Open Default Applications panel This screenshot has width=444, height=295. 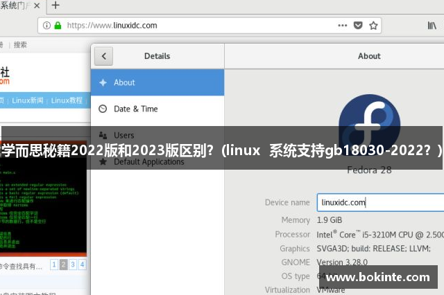(x=157, y=161)
